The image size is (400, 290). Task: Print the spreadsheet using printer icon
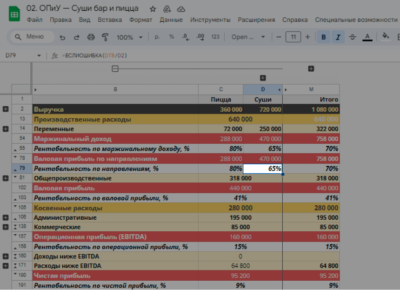91,37
